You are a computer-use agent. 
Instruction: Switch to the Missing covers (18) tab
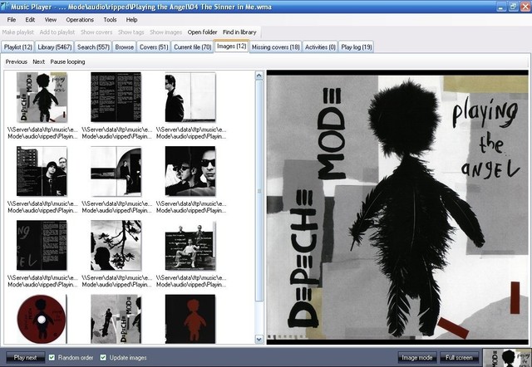(275, 47)
